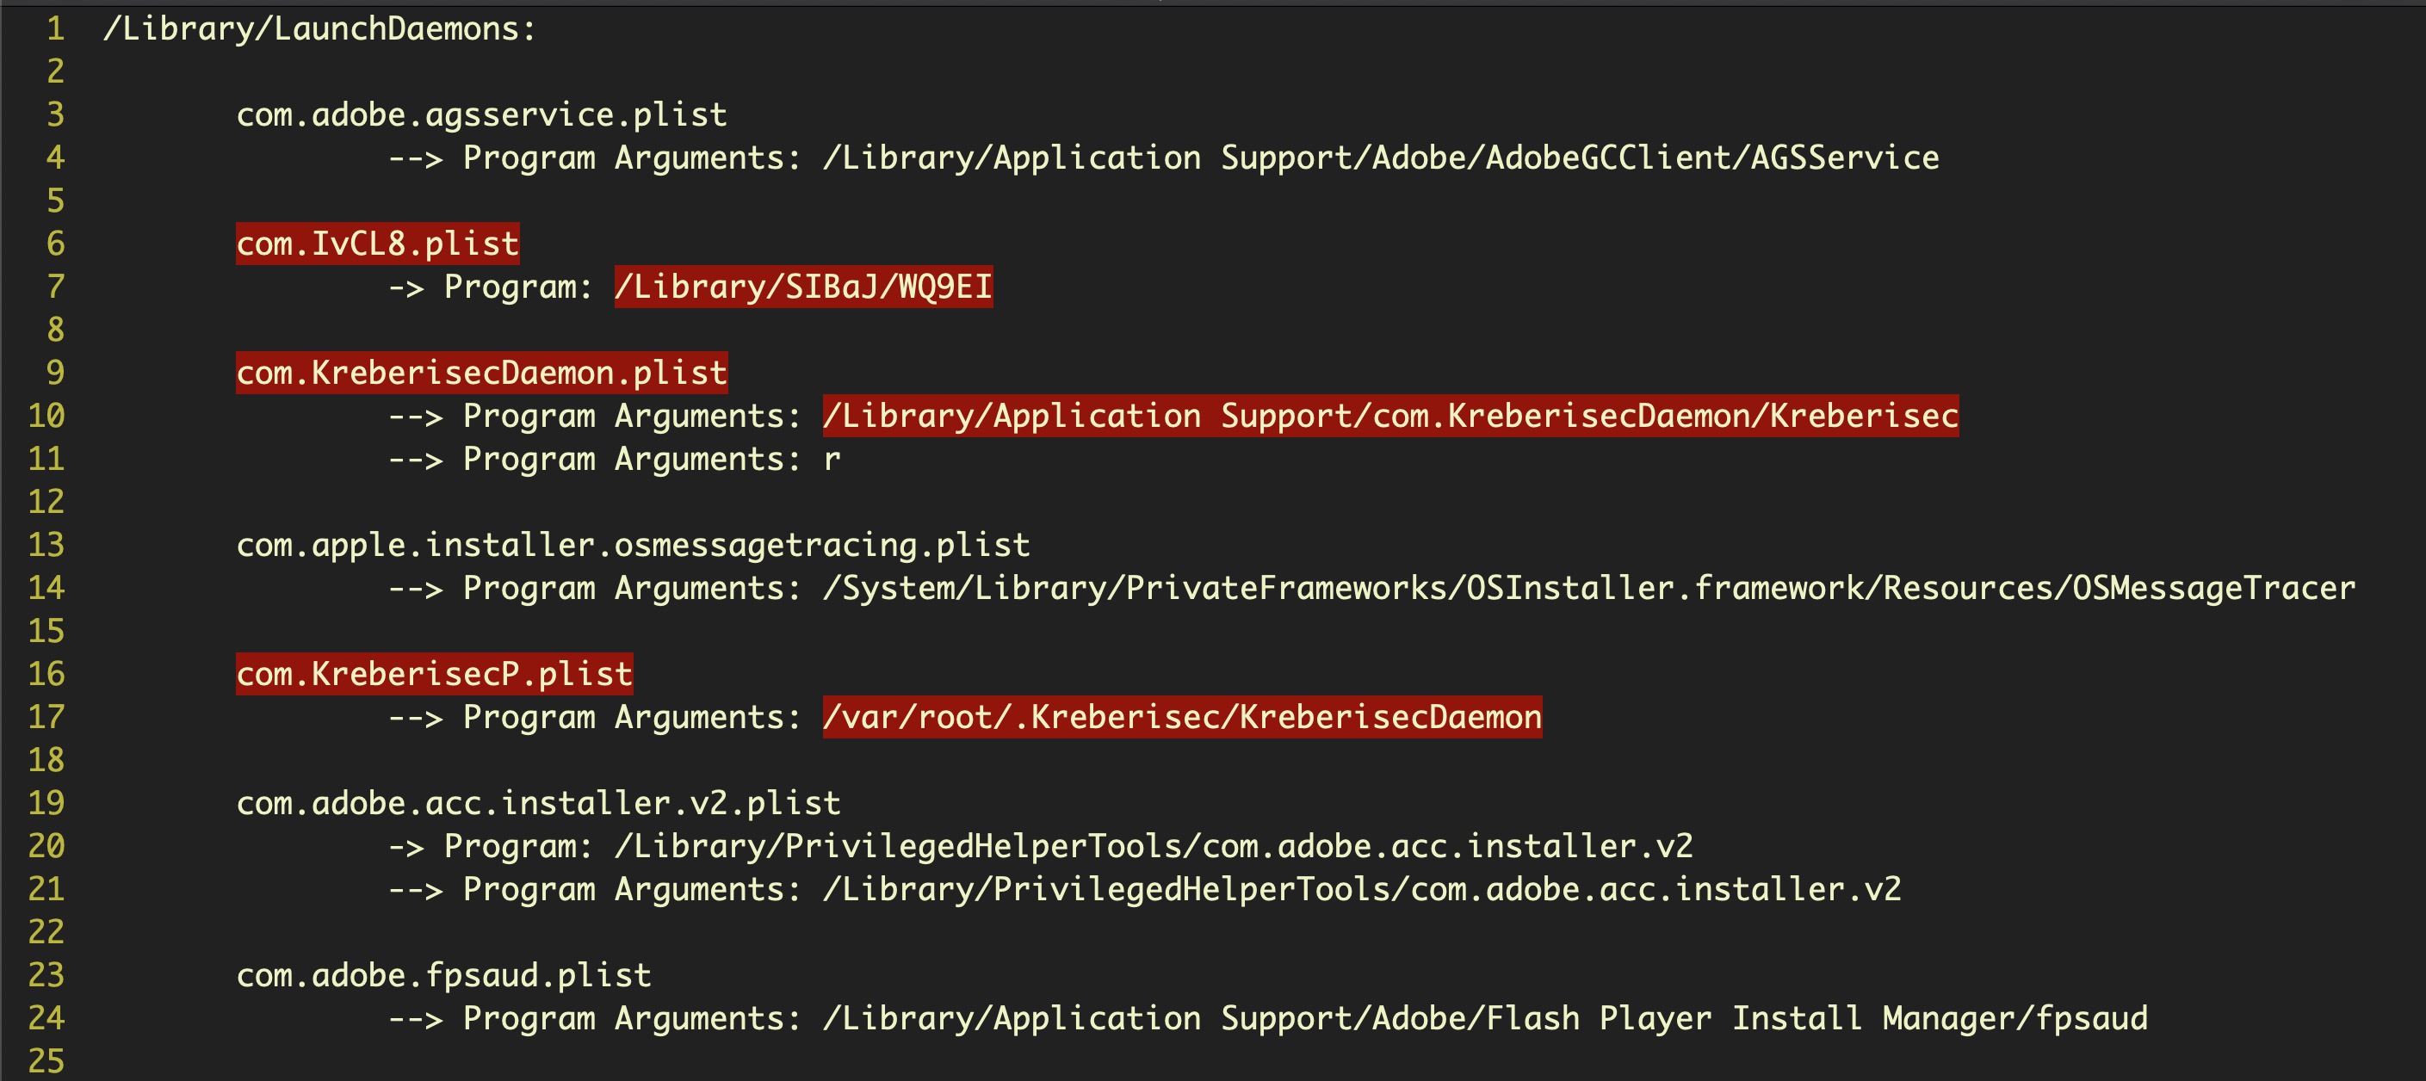Click the lone 'r' argument on line 11
2426x1081 pixels.
tap(832, 460)
